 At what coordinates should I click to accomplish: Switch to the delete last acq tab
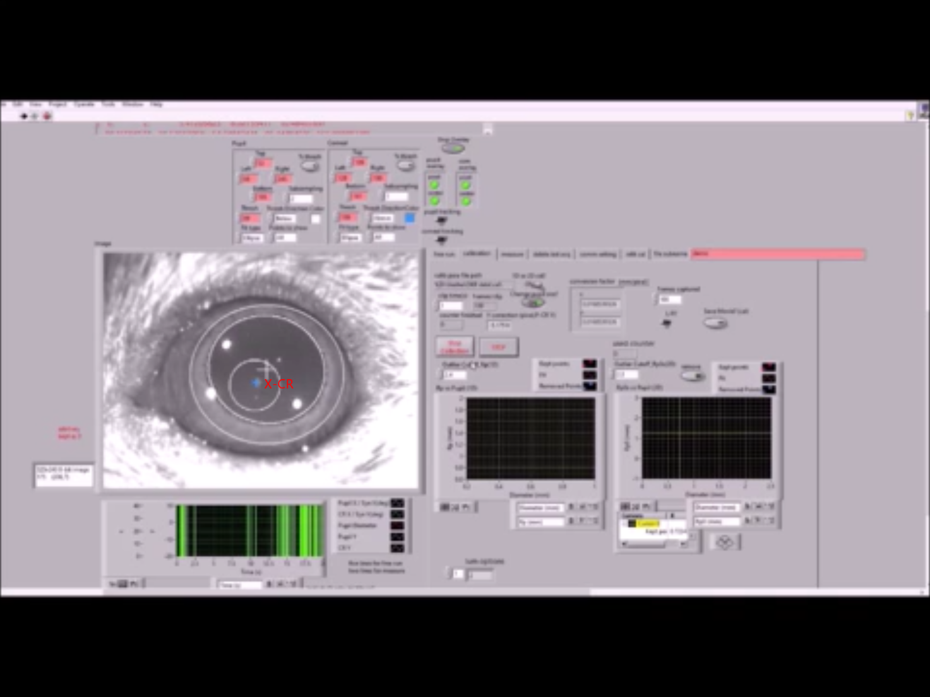(551, 254)
